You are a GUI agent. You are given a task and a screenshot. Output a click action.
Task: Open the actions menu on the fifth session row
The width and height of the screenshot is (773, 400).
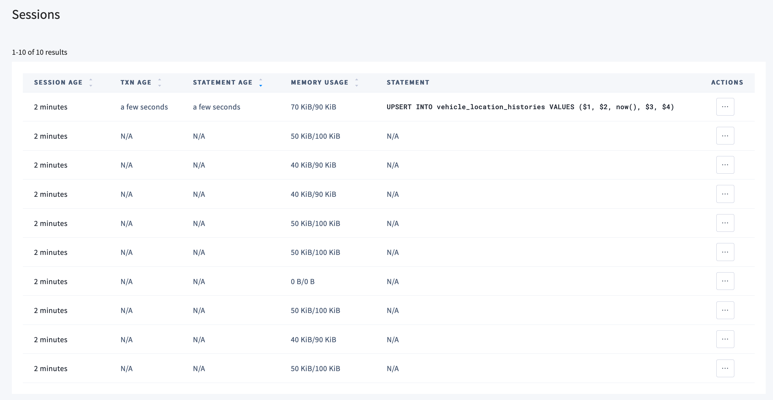pyautogui.click(x=725, y=223)
